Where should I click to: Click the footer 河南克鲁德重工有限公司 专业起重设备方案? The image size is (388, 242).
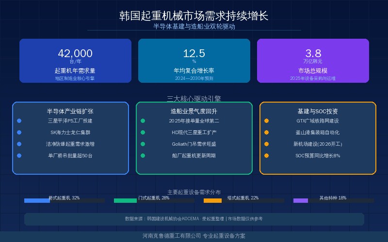[194, 236]
